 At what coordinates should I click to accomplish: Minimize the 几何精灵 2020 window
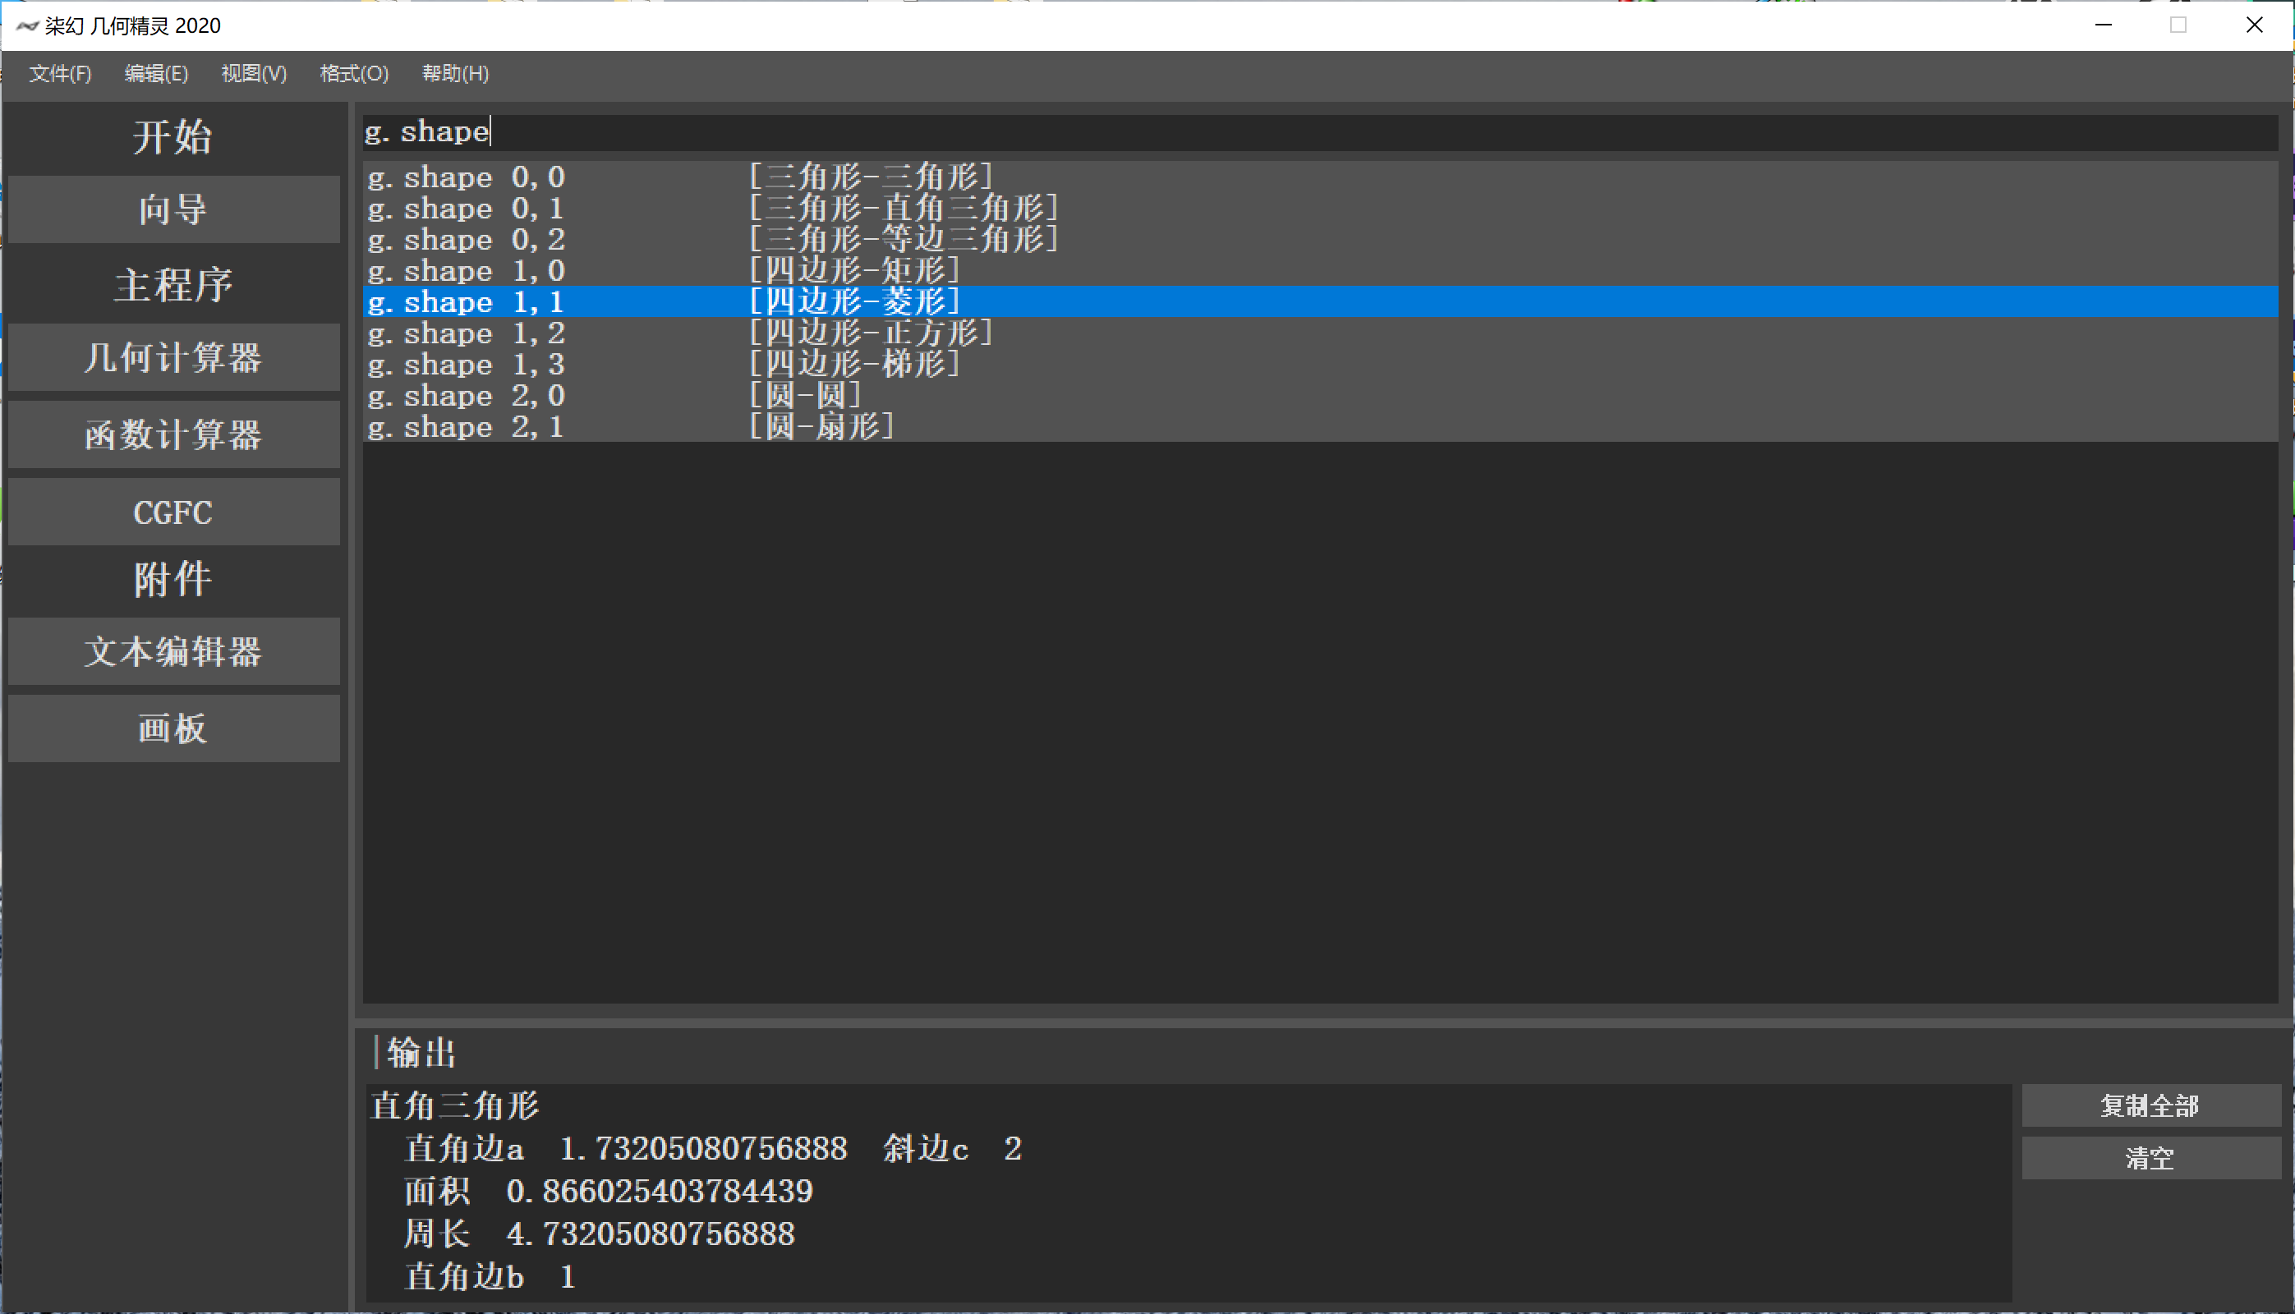(x=2104, y=25)
